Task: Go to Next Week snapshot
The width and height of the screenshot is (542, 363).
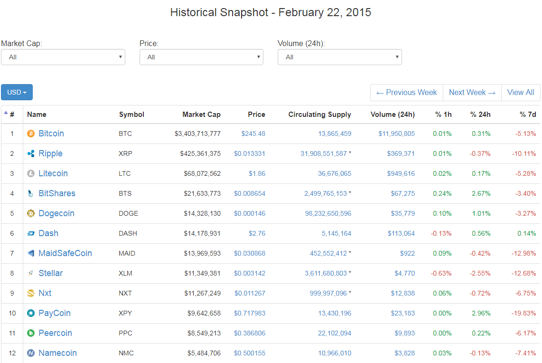Action: [472, 93]
